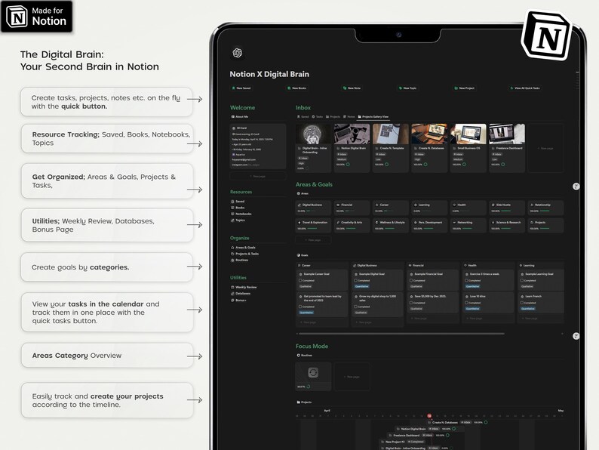Open Projects & Tasks icon in Organize
Image resolution: width=599 pixels, height=450 pixels.
pos(232,254)
